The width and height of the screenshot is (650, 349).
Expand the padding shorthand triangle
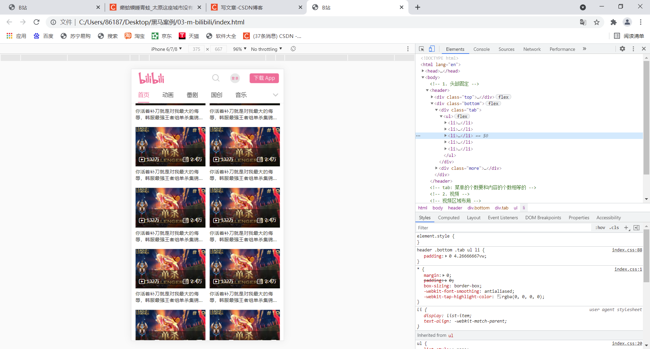pyautogui.click(x=446, y=256)
